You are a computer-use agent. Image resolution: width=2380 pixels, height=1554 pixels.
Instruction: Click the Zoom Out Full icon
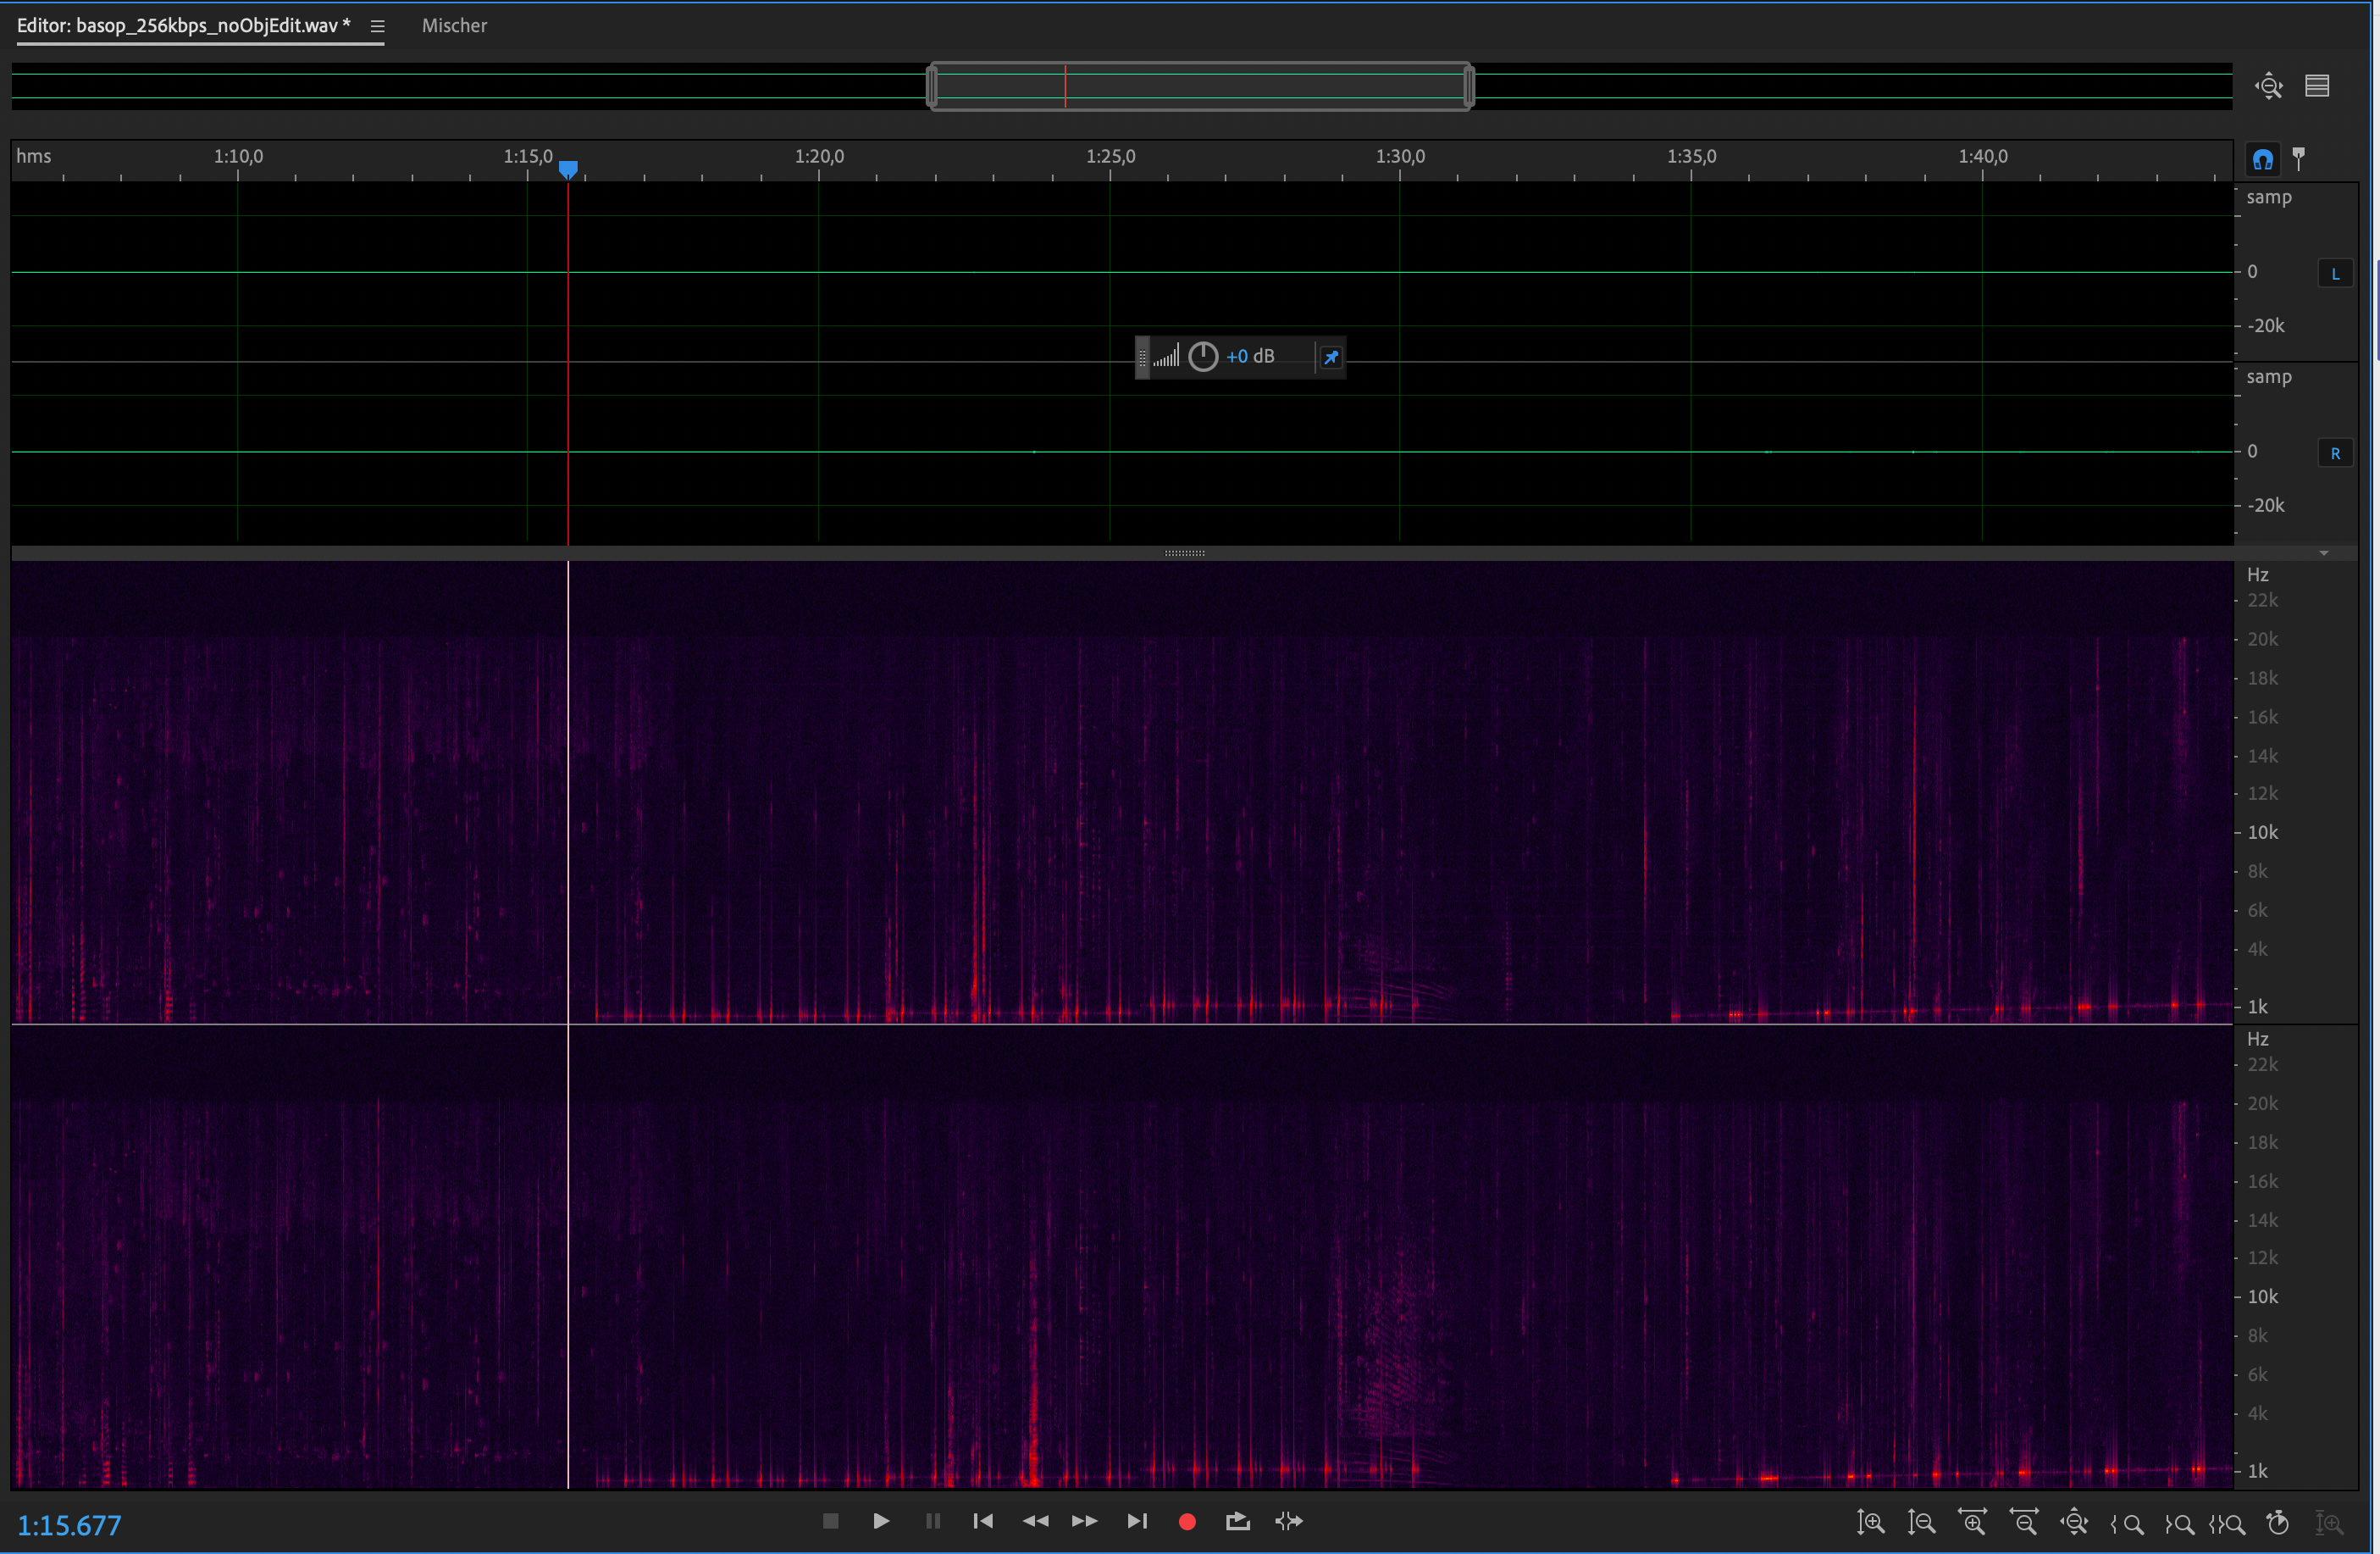coord(2075,1522)
